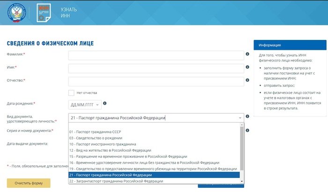328x192 pixels.
Task: Show info hint for Отчество field
Action: click(247, 80)
